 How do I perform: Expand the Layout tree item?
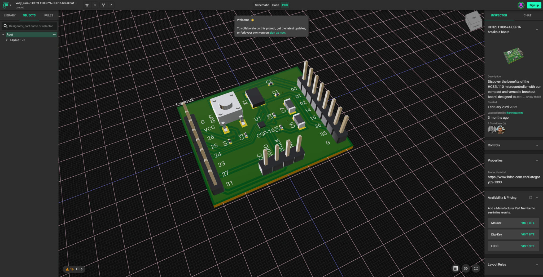tap(7, 40)
